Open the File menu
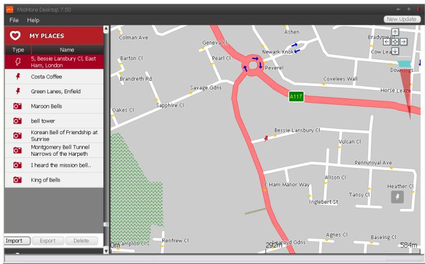The image size is (425, 264). [14, 20]
